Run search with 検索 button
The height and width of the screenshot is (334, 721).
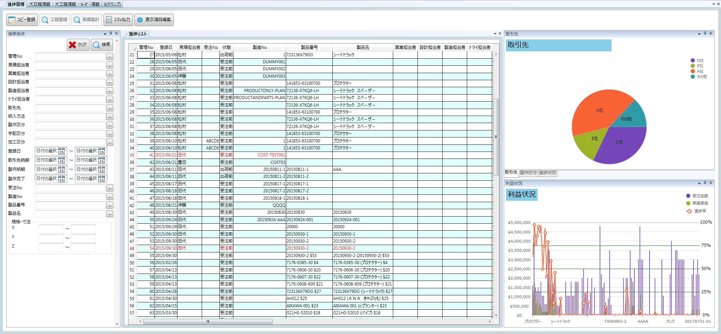click(x=102, y=45)
